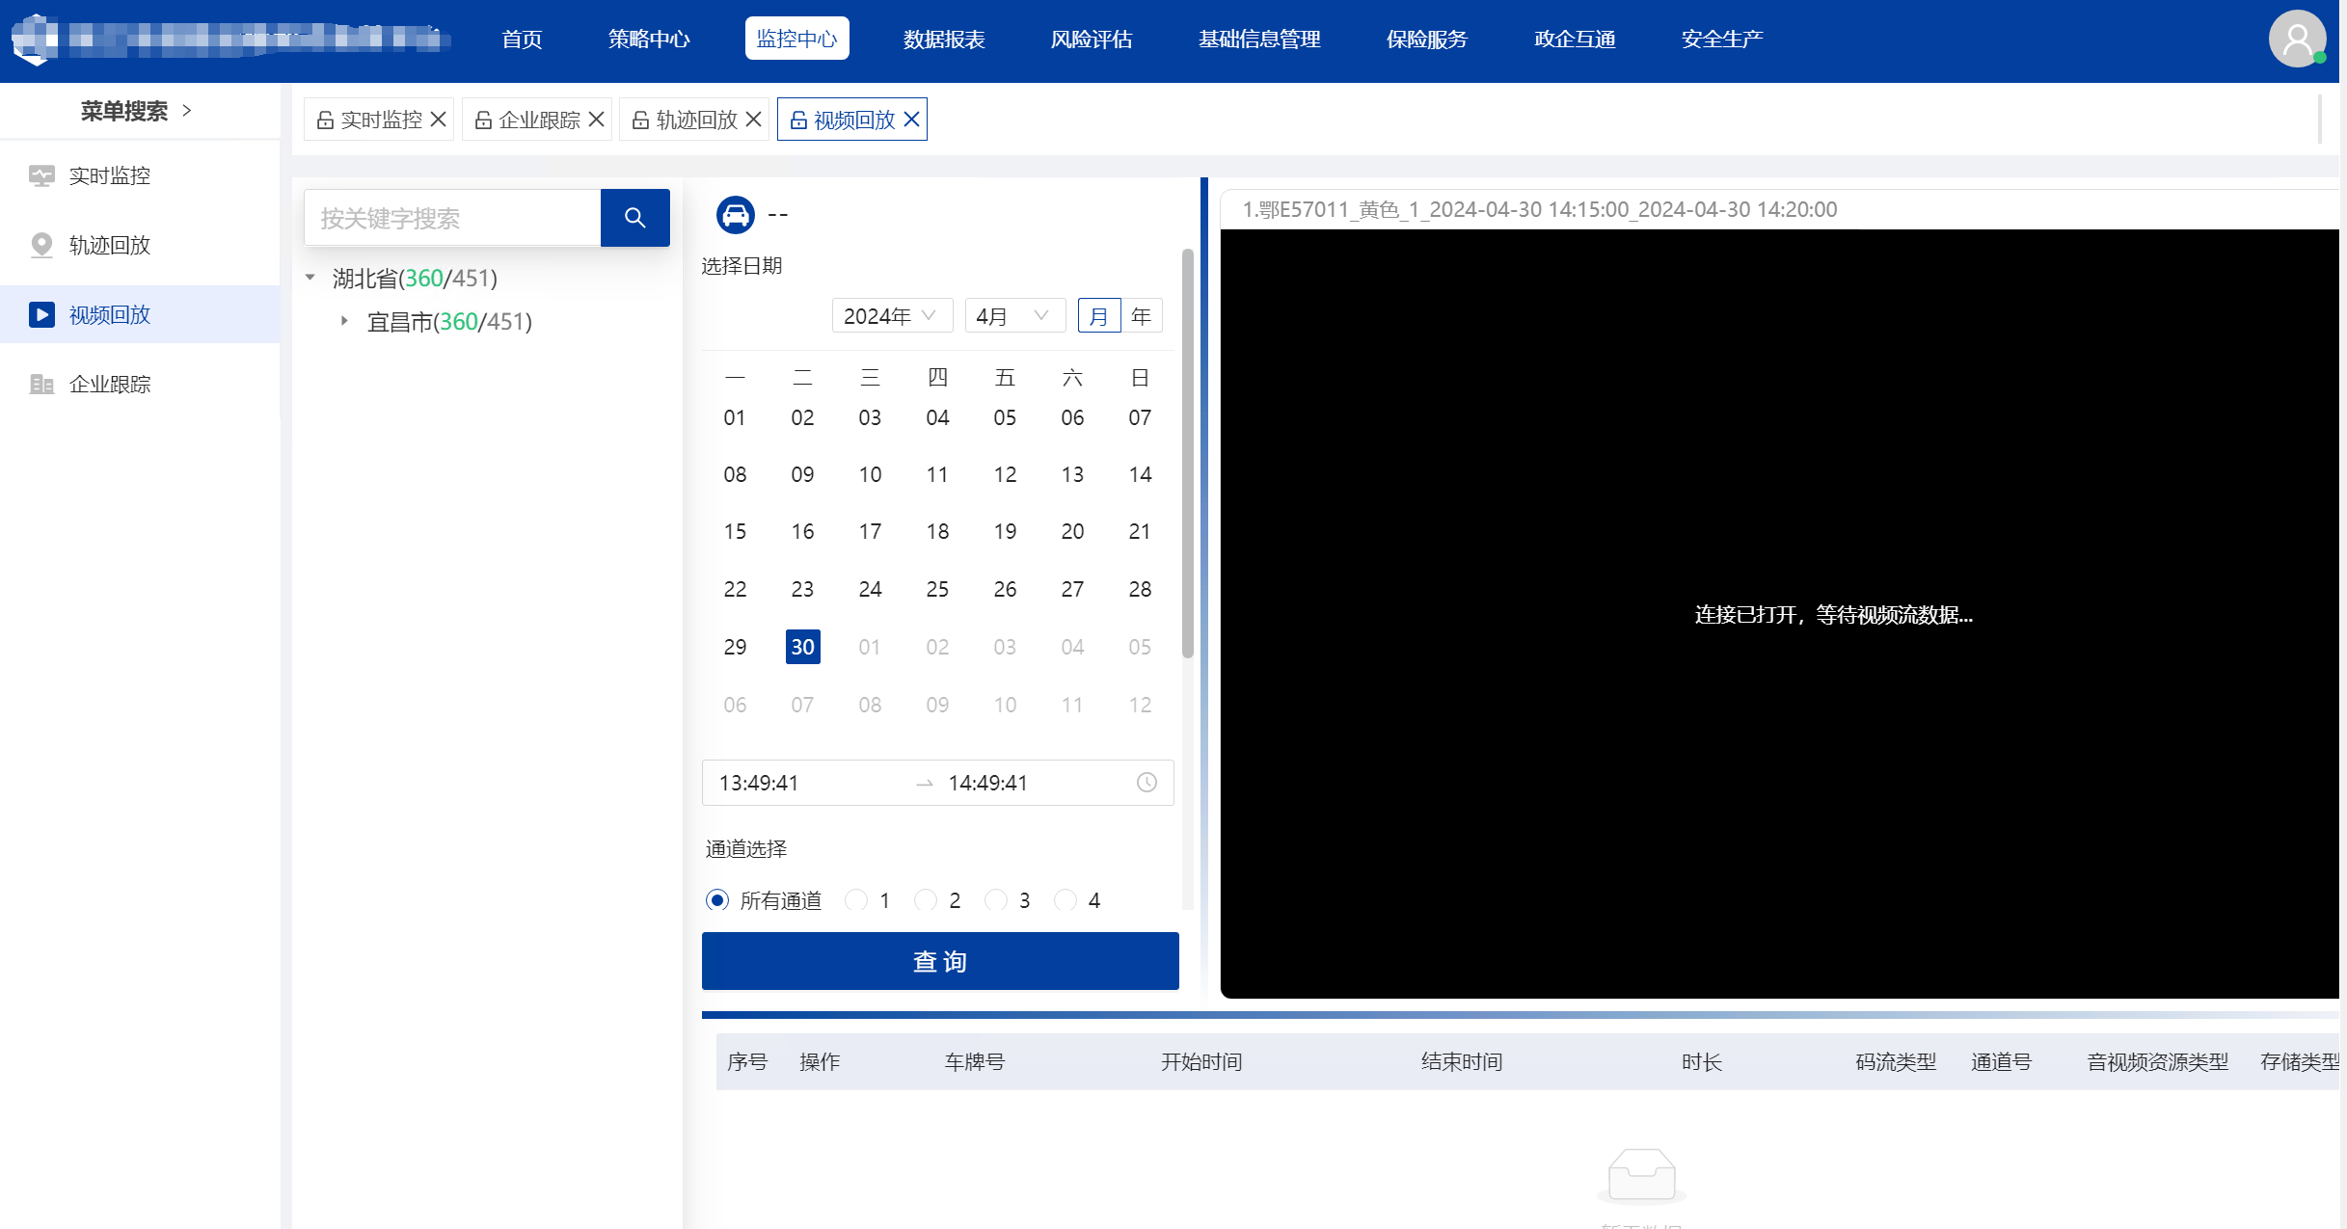Close the 实时监控 tab

pyautogui.click(x=439, y=120)
